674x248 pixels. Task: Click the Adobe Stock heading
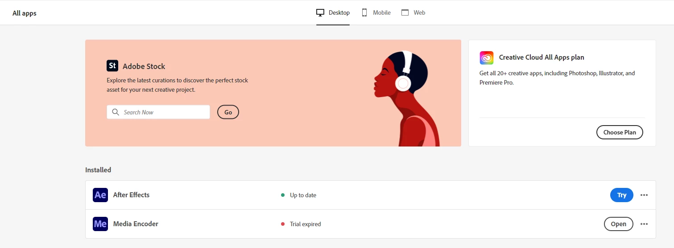coord(144,66)
